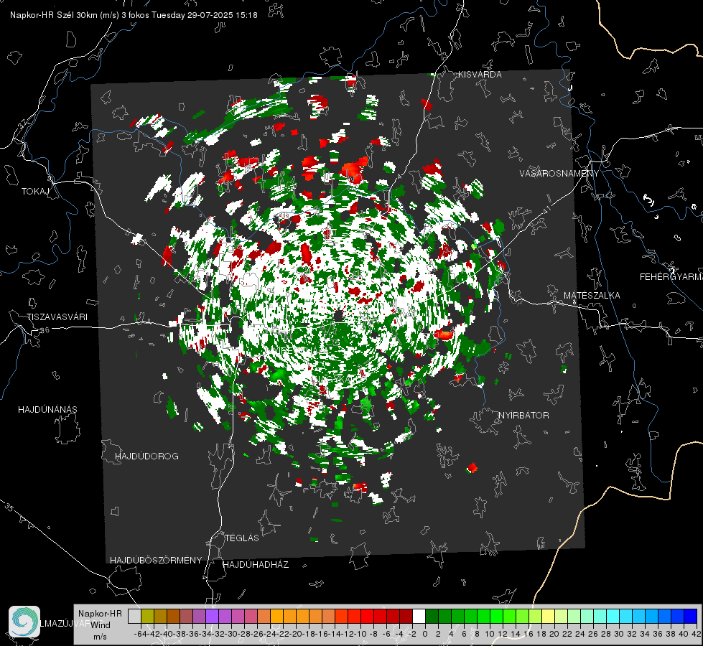Image resolution: width=703 pixels, height=646 pixels.
Task: Click the rightmost deep blue legend swatch
Action: pyautogui.click(x=691, y=616)
